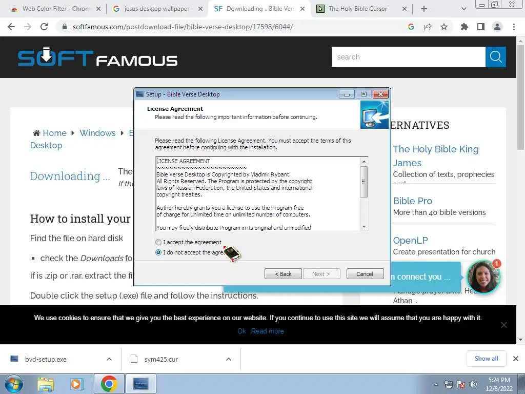The height and width of the screenshot is (394, 525).
Task: Launch Windows Media Player from taskbar
Action: tap(76, 384)
